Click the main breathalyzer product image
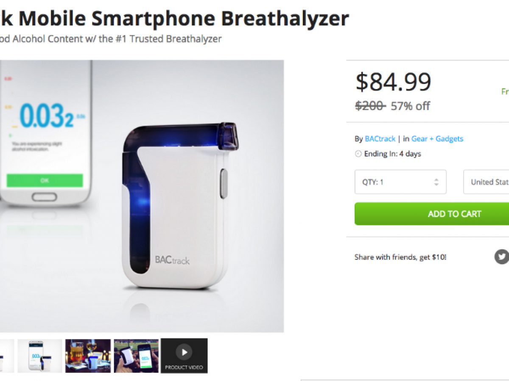Viewport: 509px width, 381px height. 142,196
